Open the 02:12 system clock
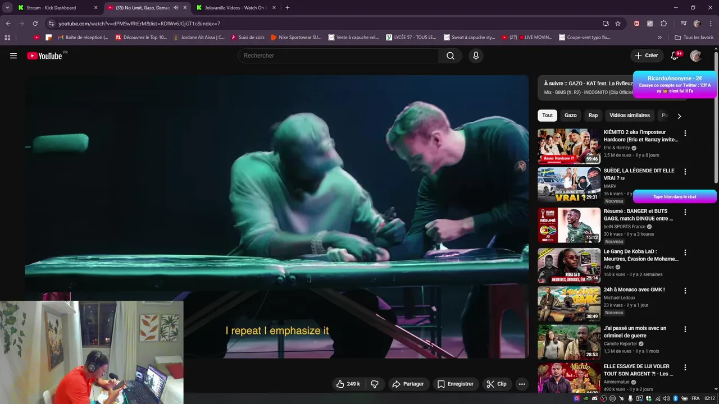The height and width of the screenshot is (404, 719). click(710, 398)
